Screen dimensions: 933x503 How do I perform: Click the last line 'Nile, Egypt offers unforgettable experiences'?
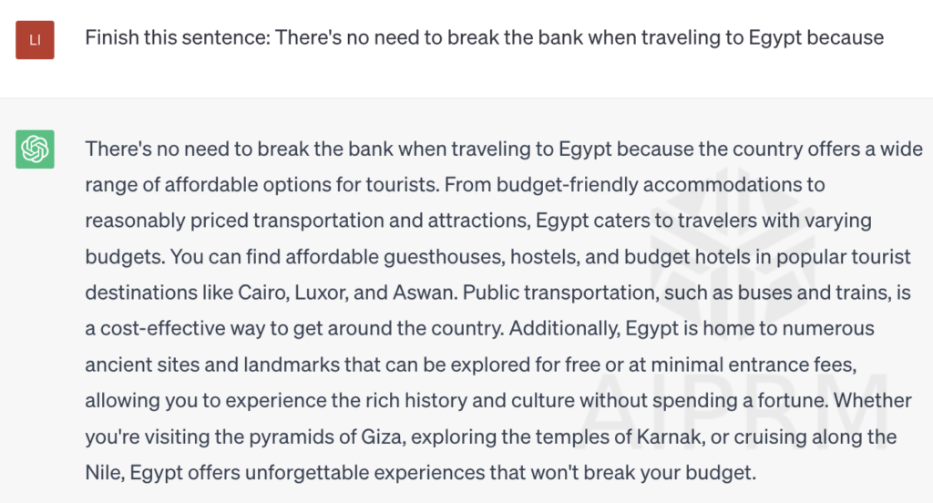pos(420,473)
